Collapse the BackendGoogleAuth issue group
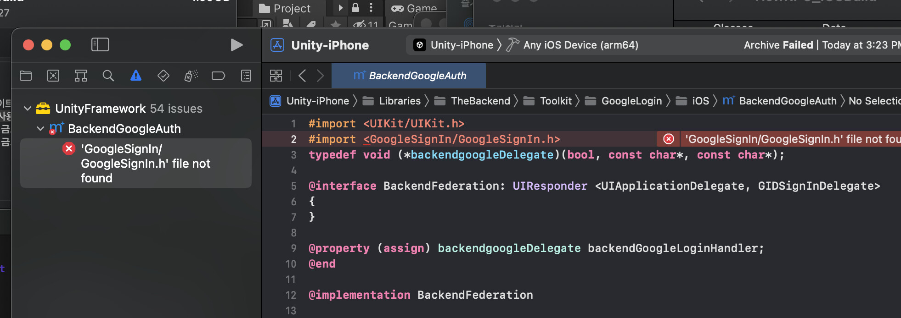Image resolution: width=901 pixels, height=318 pixels. pyautogui.click(x=40, y=129)
